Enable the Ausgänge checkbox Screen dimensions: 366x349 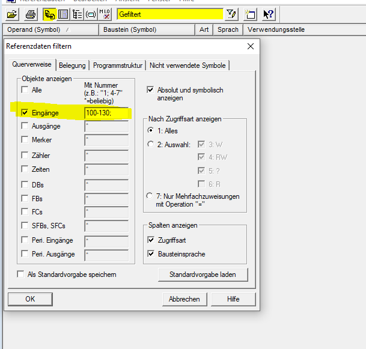tap(25, 126)
